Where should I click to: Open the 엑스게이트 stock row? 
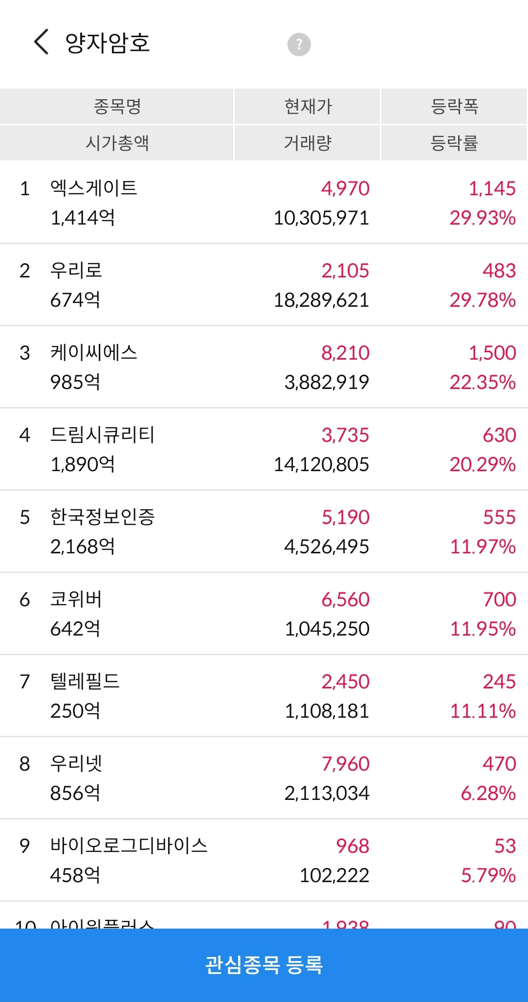[264, 203]
